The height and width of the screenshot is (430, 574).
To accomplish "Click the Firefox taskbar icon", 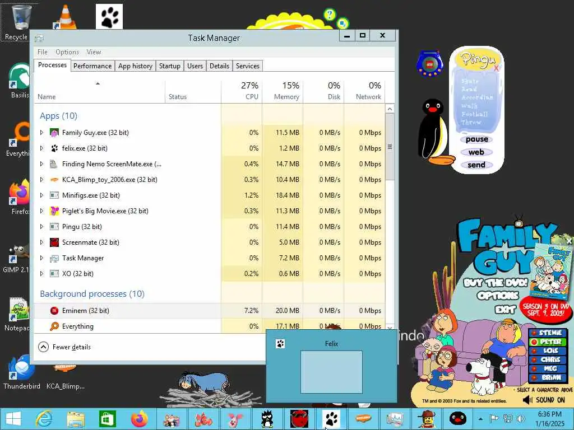I will (x=139, y=419).
